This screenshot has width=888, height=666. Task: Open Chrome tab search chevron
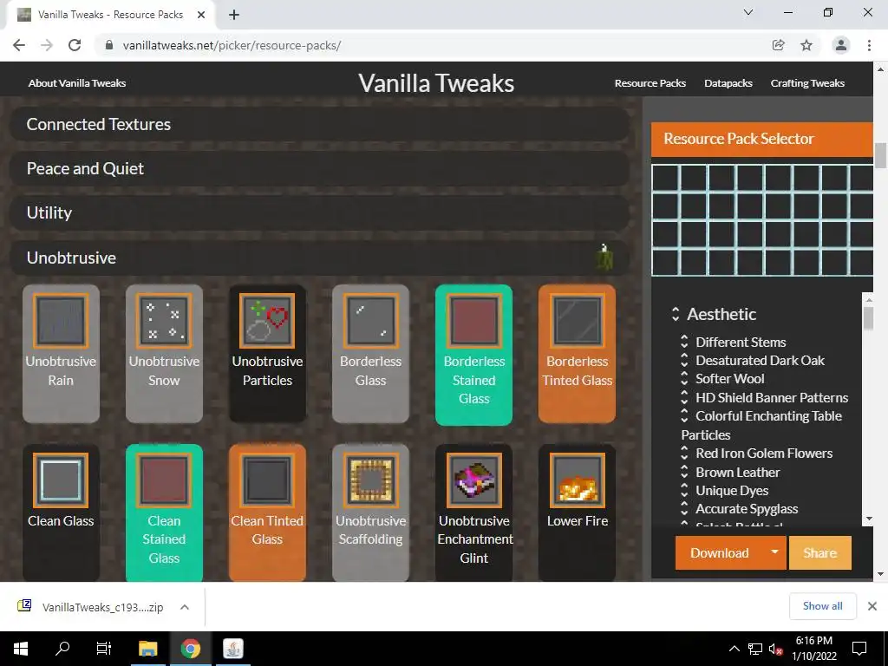coord(748,12)
